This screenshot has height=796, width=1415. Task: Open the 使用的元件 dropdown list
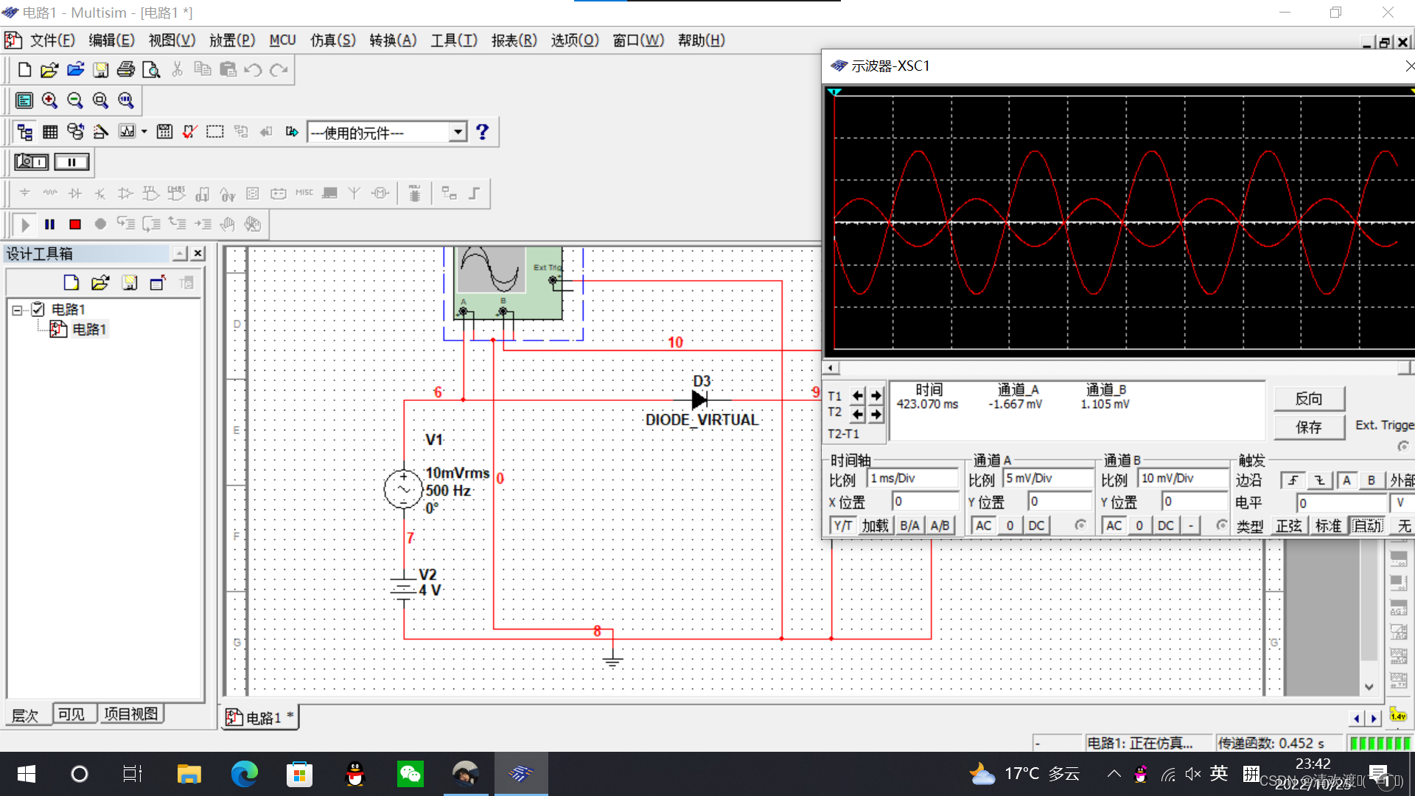458,132
